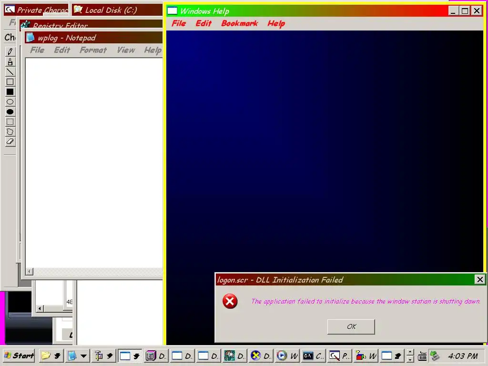Image resolution: width=488 pixels, height=366 pixels.
Task: Open Help menu in Windows Help
Action: pos(276,23)
